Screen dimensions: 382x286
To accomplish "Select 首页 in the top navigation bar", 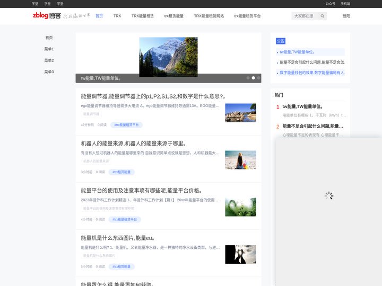I will (99, 16).
